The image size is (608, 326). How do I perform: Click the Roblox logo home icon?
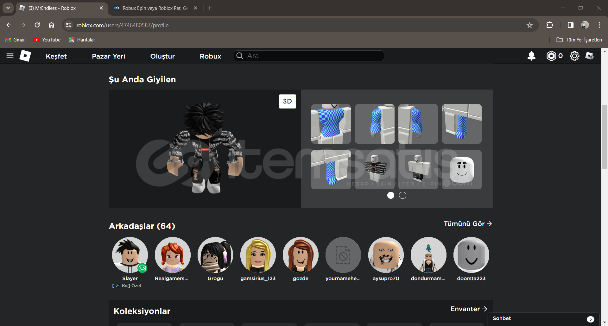tap(25, 56)
